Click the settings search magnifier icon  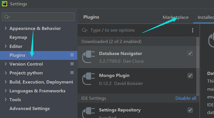7,17
